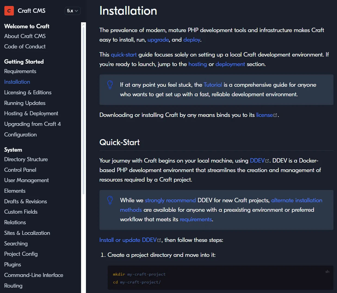Open the Craft license link
This screenshot has height=293, width=337.
click(x=264, y=115)
